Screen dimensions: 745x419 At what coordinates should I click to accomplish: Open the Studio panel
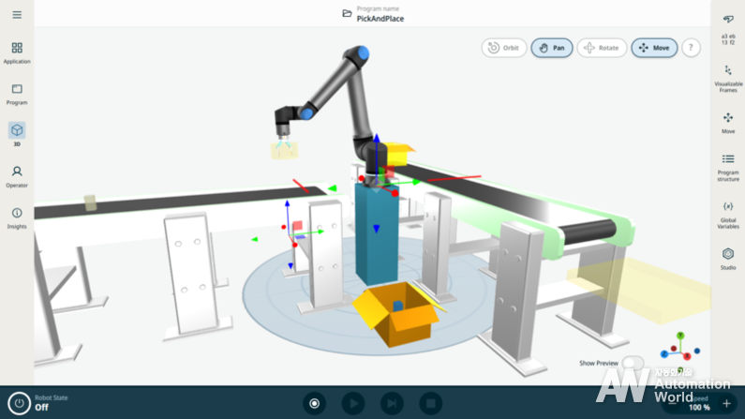(728, 259)
